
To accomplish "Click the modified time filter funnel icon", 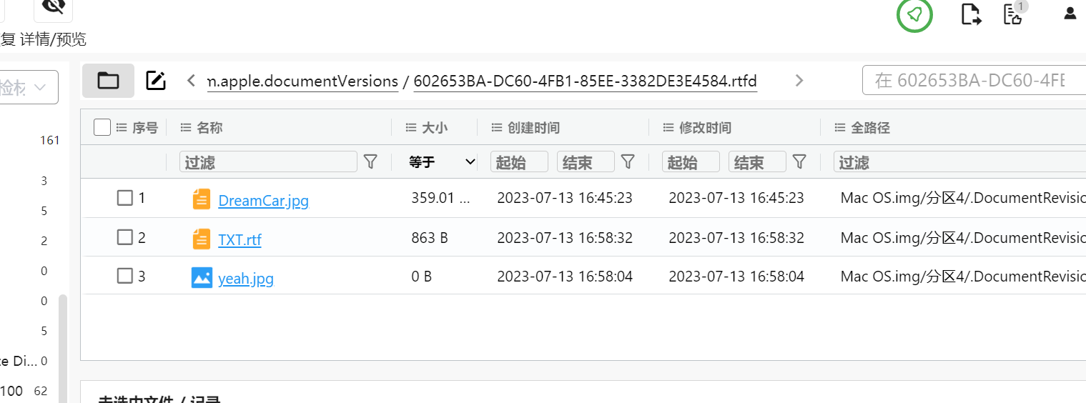I will click(800, 162).
